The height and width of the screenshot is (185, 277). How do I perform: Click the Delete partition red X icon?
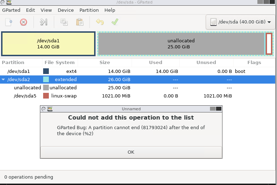24,22
